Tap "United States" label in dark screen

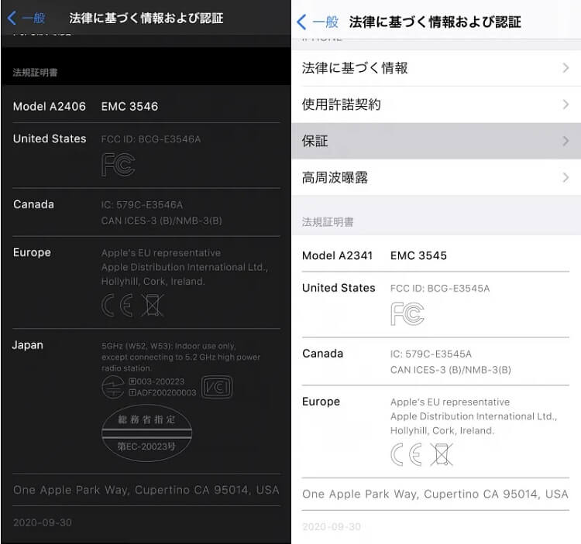(x=50, y=139)
